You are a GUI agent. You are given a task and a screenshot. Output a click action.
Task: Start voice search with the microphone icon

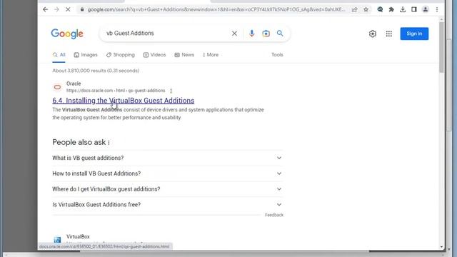click(252, 34)
